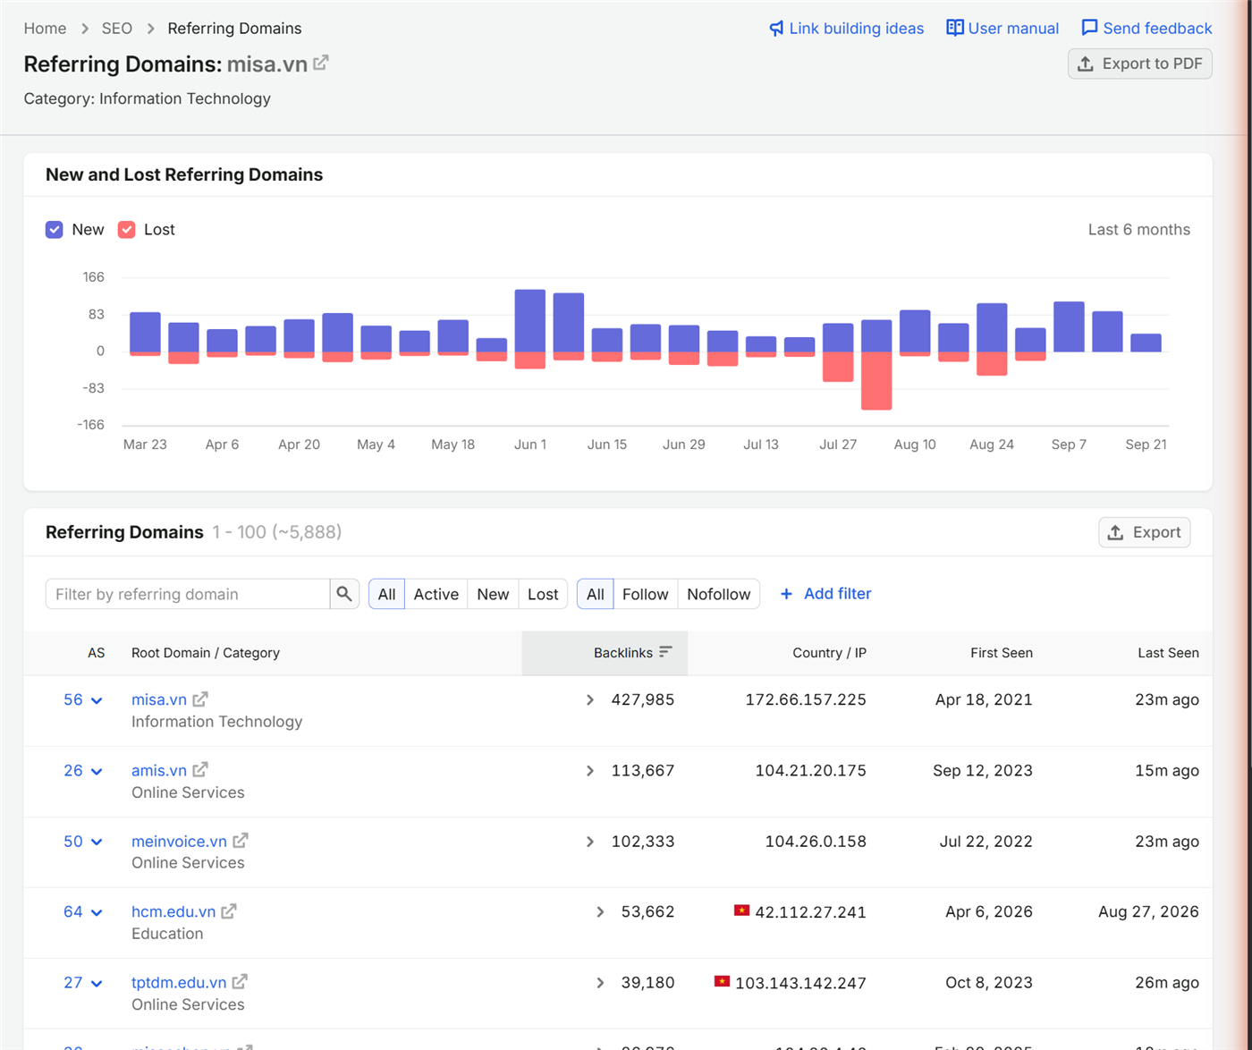Screen dimensions: 1252x1050
Task: Go to Home in breadcrumb
Action: 45,29
